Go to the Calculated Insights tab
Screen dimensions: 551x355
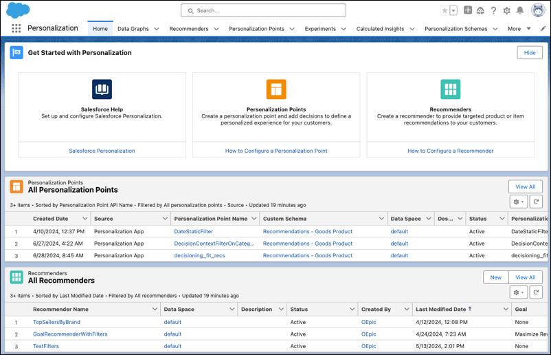[x=380, y=29]
